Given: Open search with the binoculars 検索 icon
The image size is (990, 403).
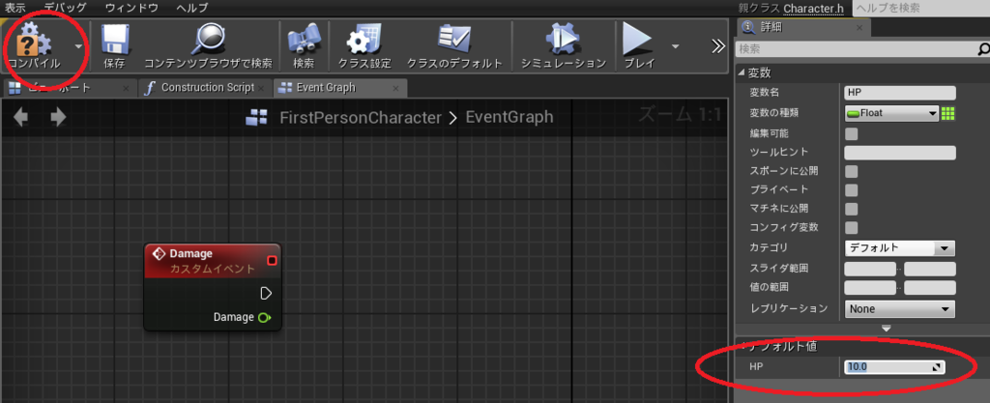Looking at the screenshot, I should pyautogui.click(x=303, y=41).
